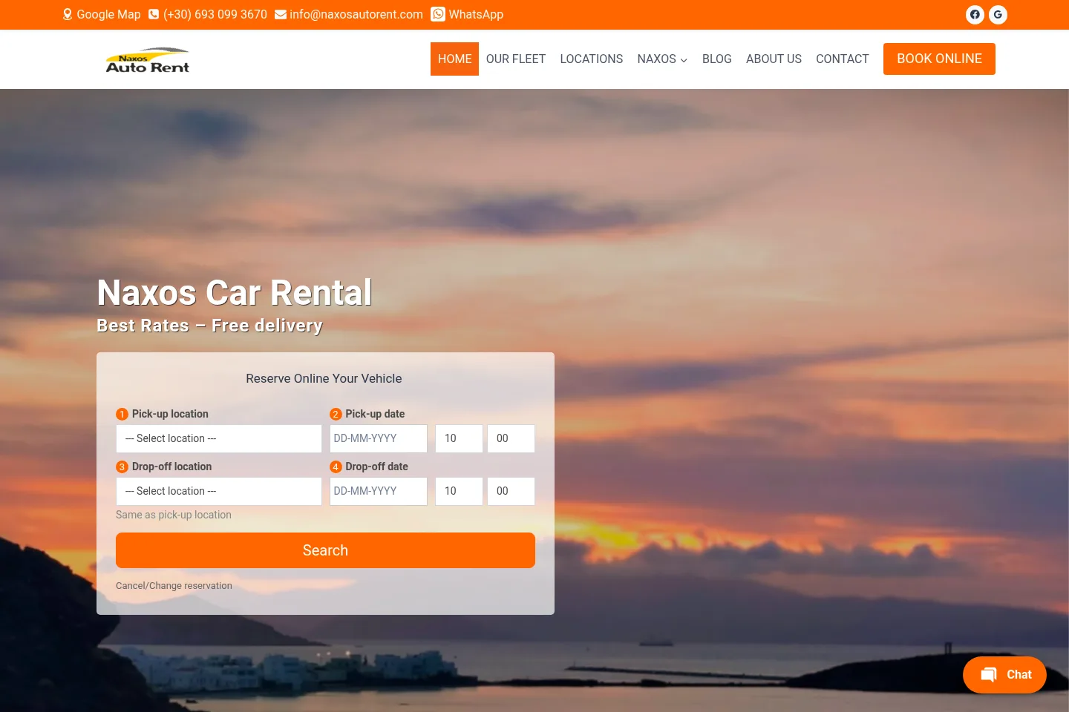The image size is (1069, 712).
Task: Open the Google Map text link
Action: point(108,14)
